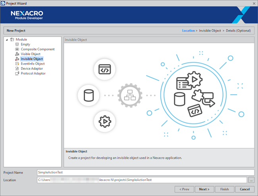Go to Details (Optional) breadcrumb step
This screenshot has width=258, height=196.
point(238,31)
